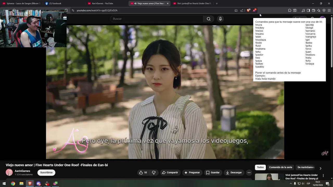Open the three-dot more actions menu under video

click(x=249, y=172)
